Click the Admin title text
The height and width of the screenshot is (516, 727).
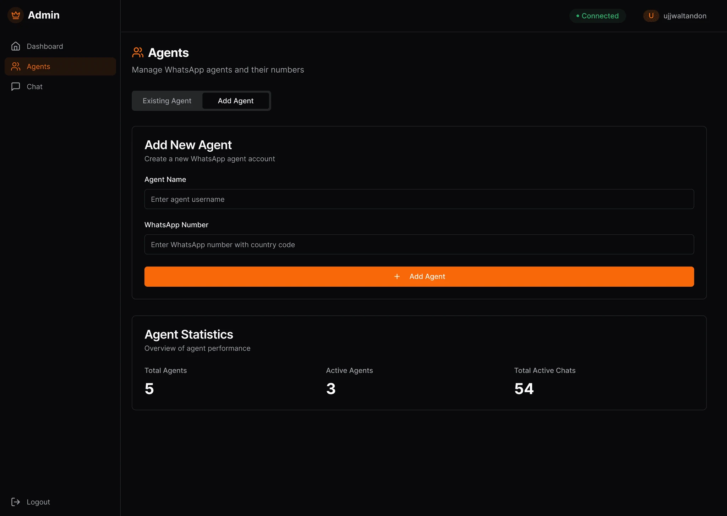[x=44, y=15]
